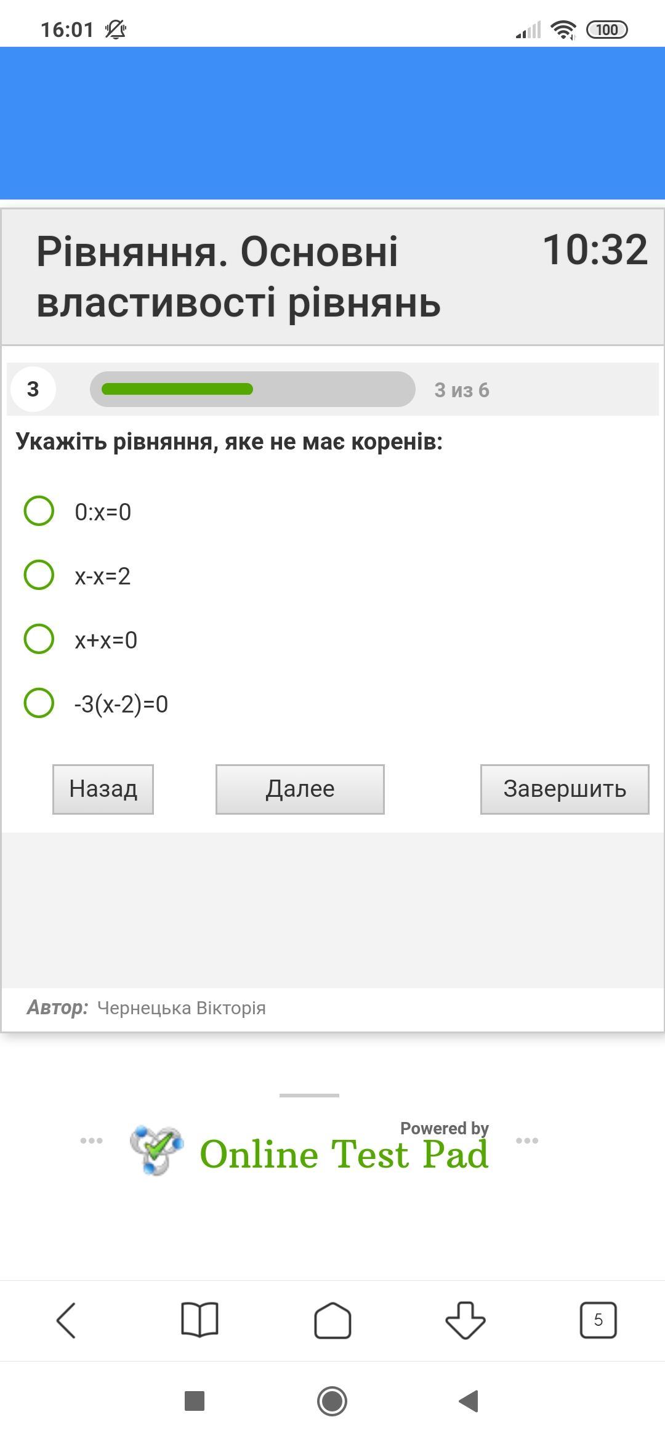This screenshot has height=1441, width=665.
Task: Select the answer 0:x=0
Action: click(39, 511)
